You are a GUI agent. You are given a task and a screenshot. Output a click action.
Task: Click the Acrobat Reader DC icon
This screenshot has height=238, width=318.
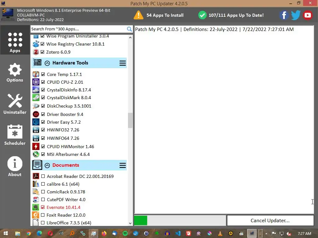pos(36,176)
